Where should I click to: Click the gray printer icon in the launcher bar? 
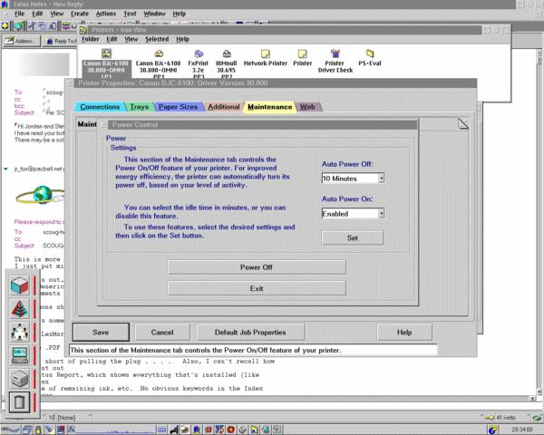point(19,379)
